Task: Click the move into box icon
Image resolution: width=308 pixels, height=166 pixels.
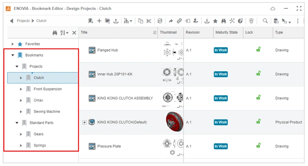Action: pos(188,21)
